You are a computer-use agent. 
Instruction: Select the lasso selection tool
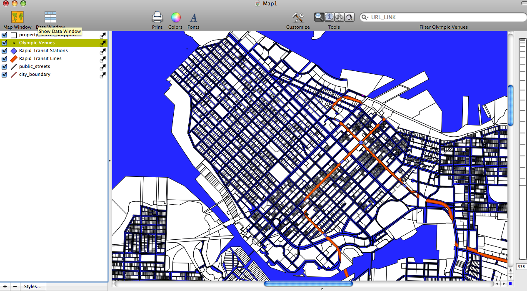tap(349, 17)
